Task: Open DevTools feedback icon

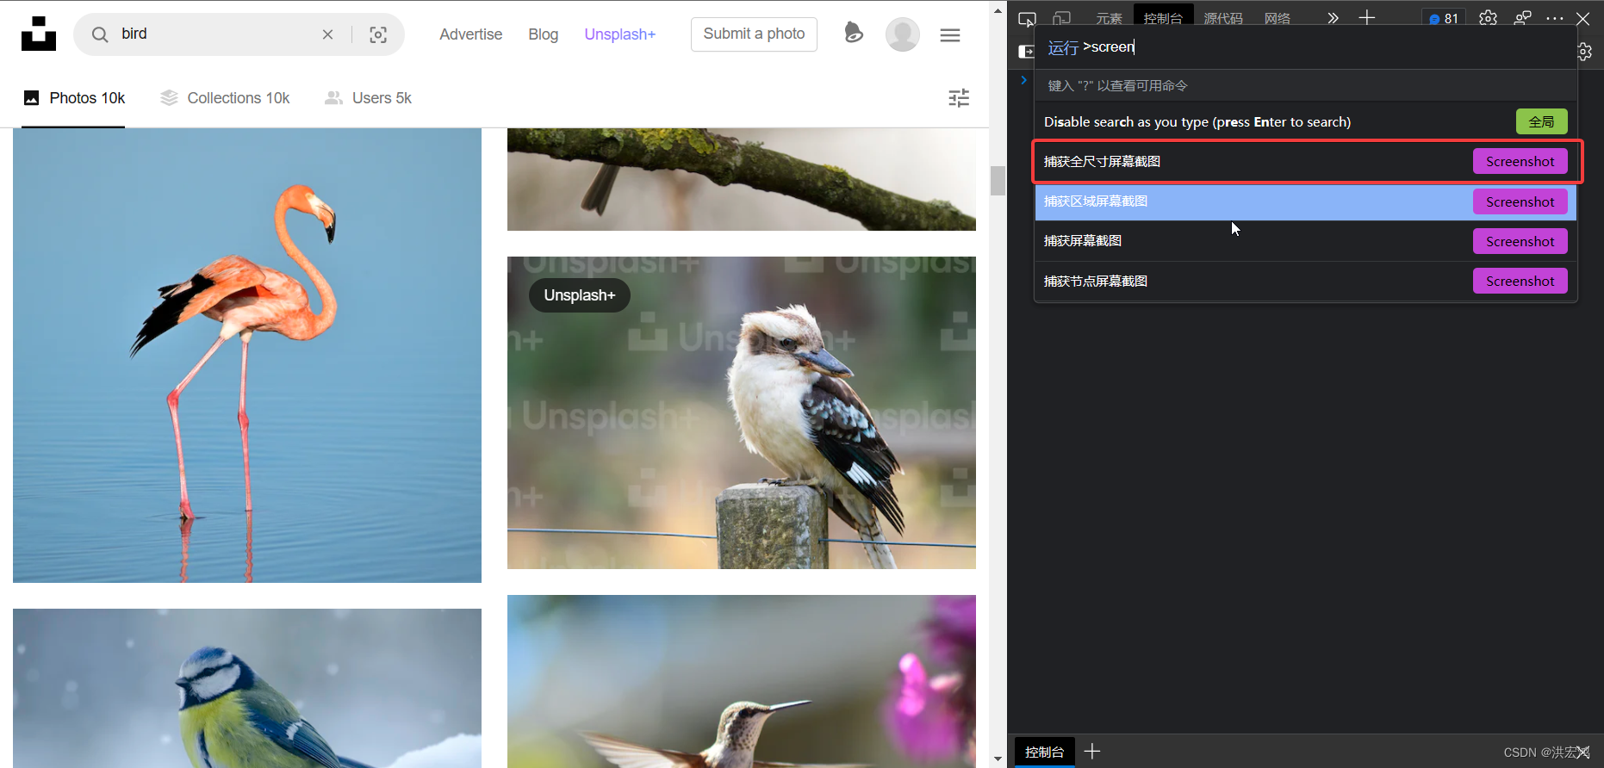Action: pos(1523,18)
